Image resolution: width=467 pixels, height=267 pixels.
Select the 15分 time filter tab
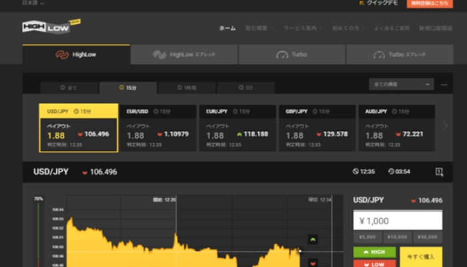click(x=128, y=87)
